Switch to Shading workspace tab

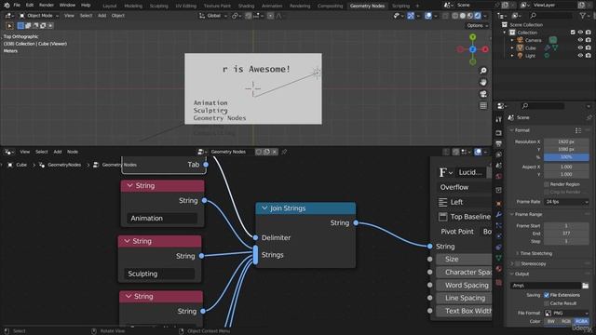pos(246,6)
